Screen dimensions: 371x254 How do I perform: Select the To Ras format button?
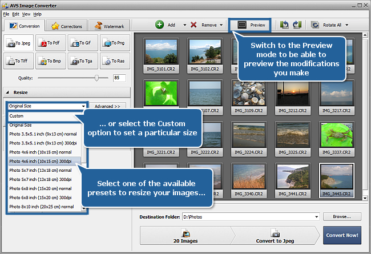coord(115,61)
